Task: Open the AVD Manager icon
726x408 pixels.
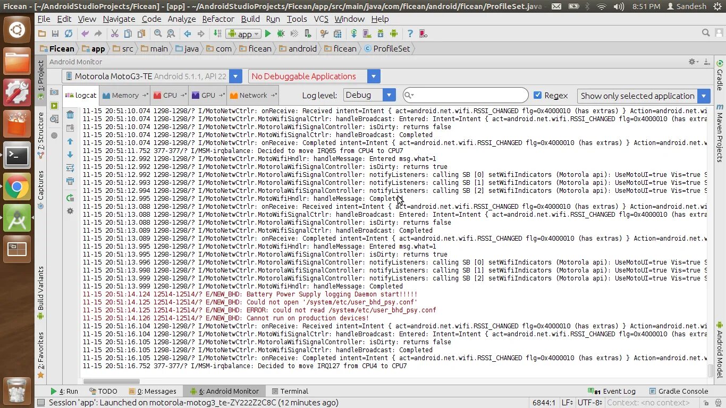Action: click(x=367, y=33)
